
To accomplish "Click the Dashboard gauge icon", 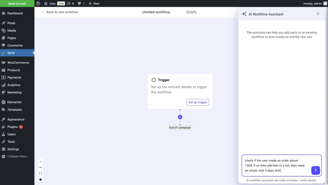I will 4,13.
